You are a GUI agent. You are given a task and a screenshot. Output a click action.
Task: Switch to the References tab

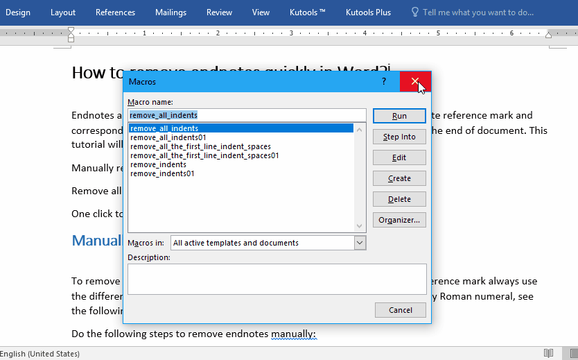tap(115, 12)
